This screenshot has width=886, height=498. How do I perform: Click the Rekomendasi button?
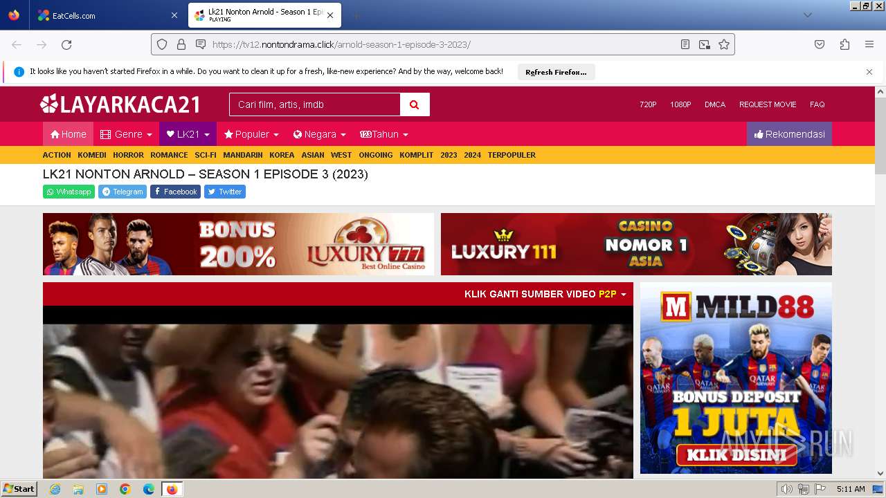789,134
